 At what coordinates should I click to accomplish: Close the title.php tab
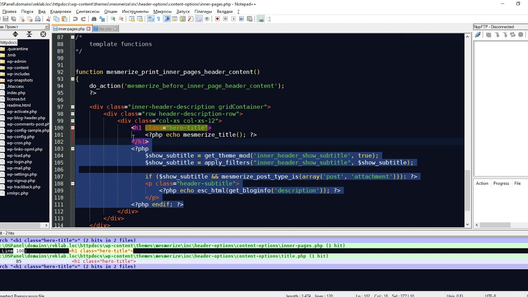point(115,29)
